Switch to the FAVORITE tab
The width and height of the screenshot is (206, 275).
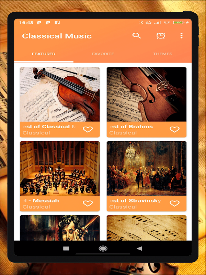click(103, 54)
